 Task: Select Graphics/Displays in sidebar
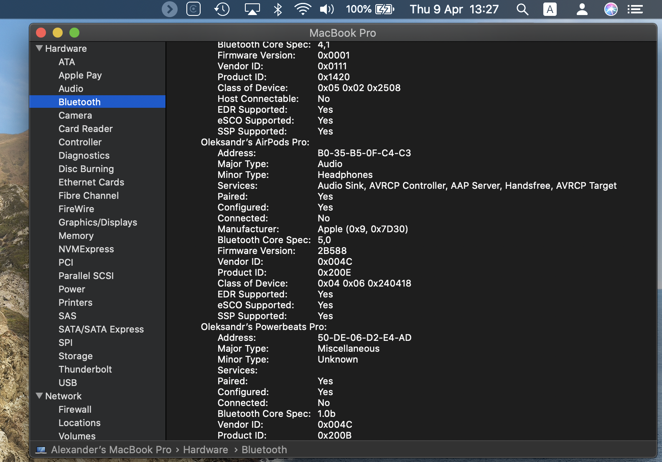click(x=98, y=222)
